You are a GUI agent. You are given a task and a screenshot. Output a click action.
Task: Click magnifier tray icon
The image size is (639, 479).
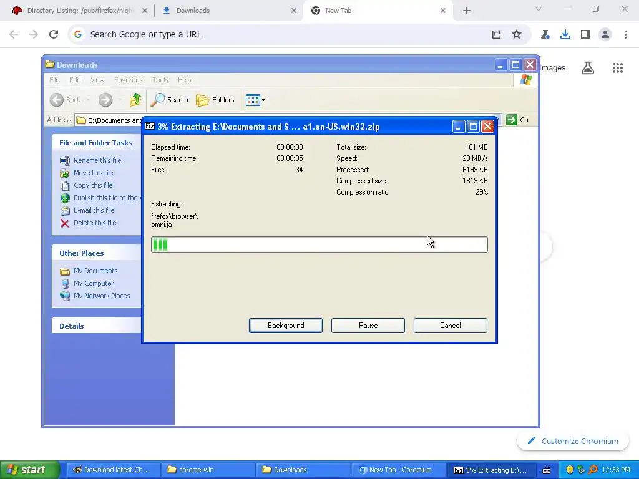tap(593, 470)
